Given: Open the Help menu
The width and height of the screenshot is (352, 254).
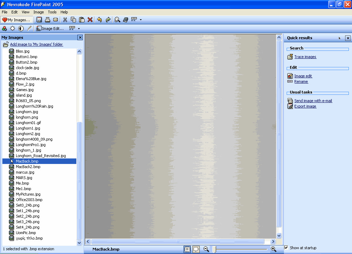Looking at the screenshot, I should coord(64,12).
